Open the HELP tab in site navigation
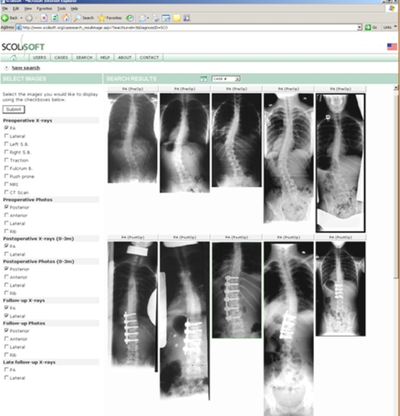 click(x=105, y=58)
